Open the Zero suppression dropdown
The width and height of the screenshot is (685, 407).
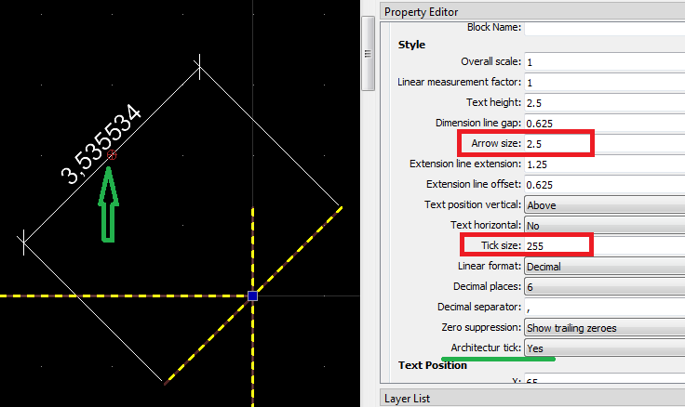(x=603, y=328)
